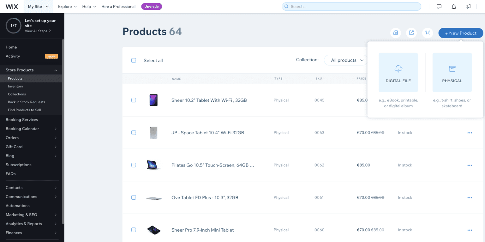Open updates with the megaphone icon
Screen dimensions: 485x242
[468, 6]
